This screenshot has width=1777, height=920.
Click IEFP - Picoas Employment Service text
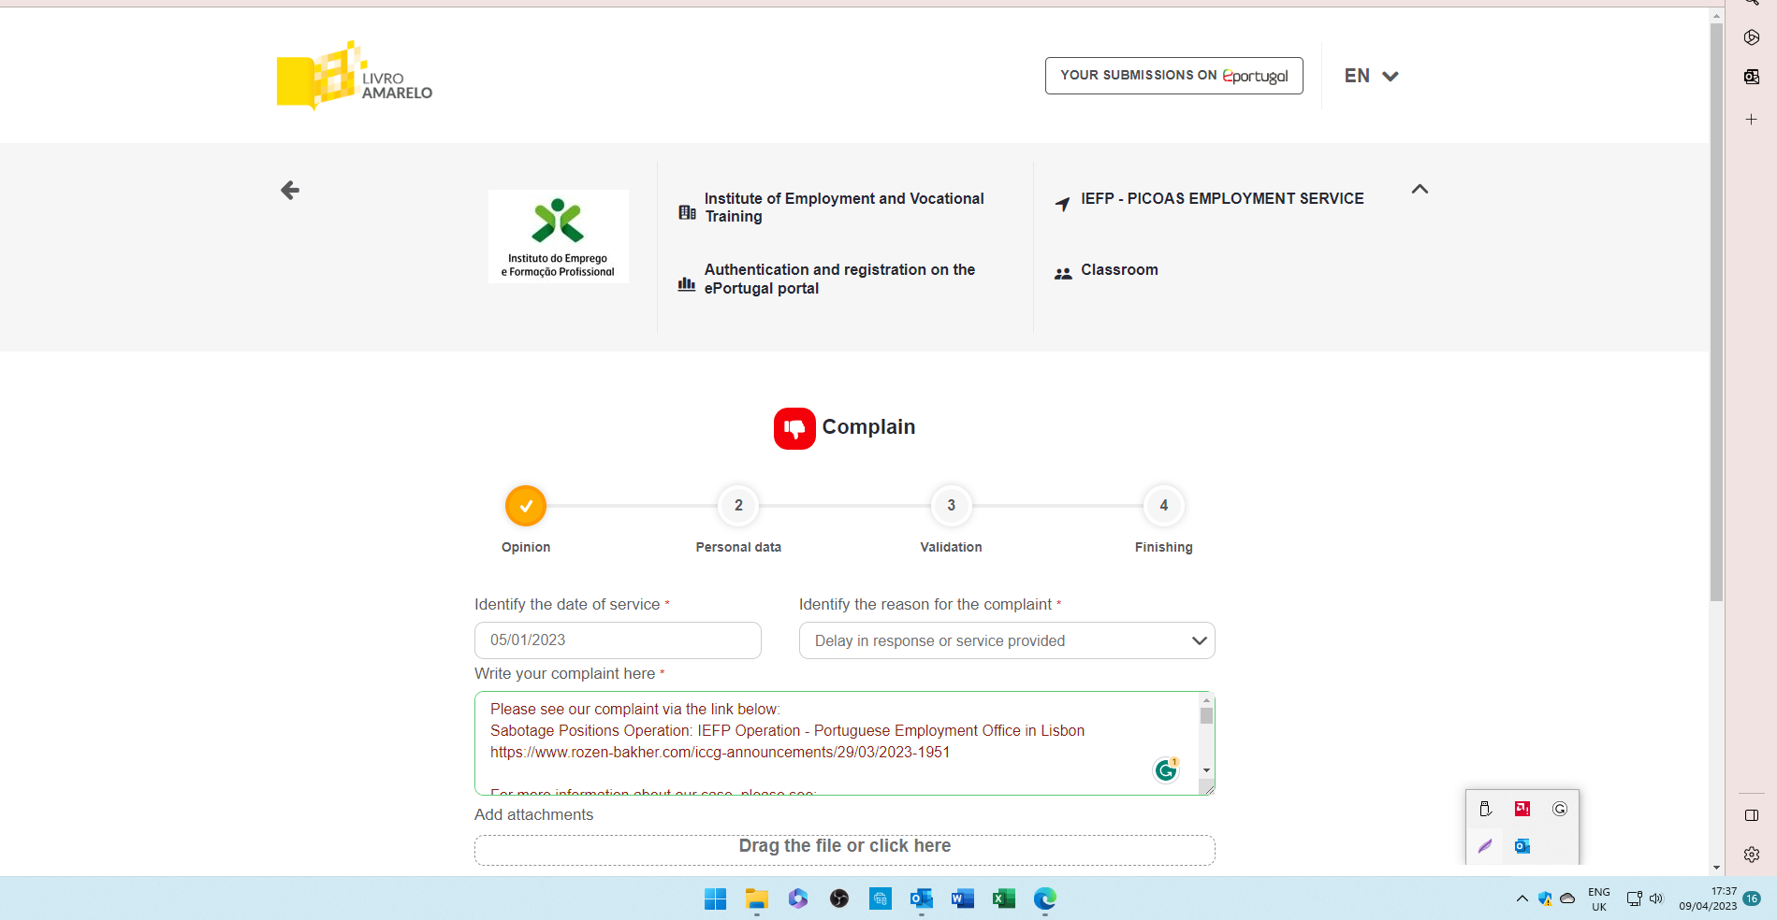coord(1222,198)
